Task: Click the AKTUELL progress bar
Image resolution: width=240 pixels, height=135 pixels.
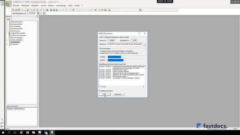Action: (126, 57)
